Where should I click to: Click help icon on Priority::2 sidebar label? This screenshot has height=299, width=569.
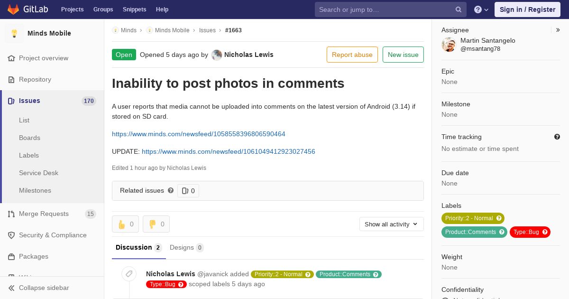(499, 218)
